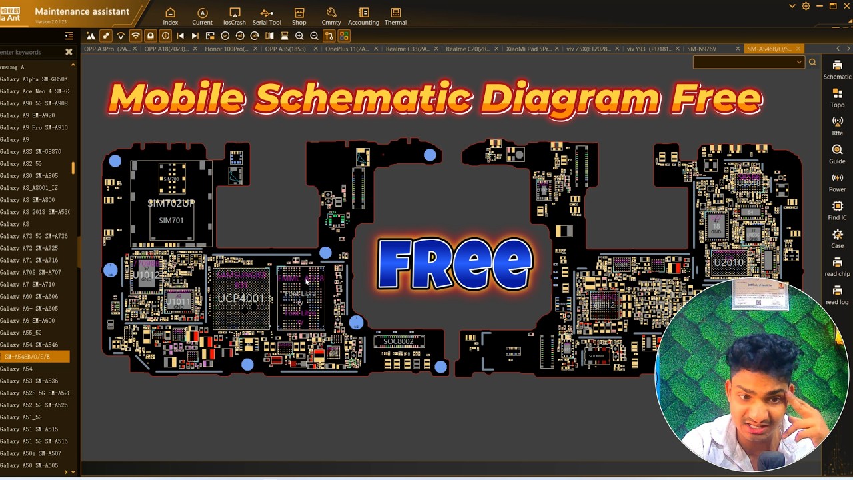Switch to the OPP A18(2023) tab

click(166, 49)
